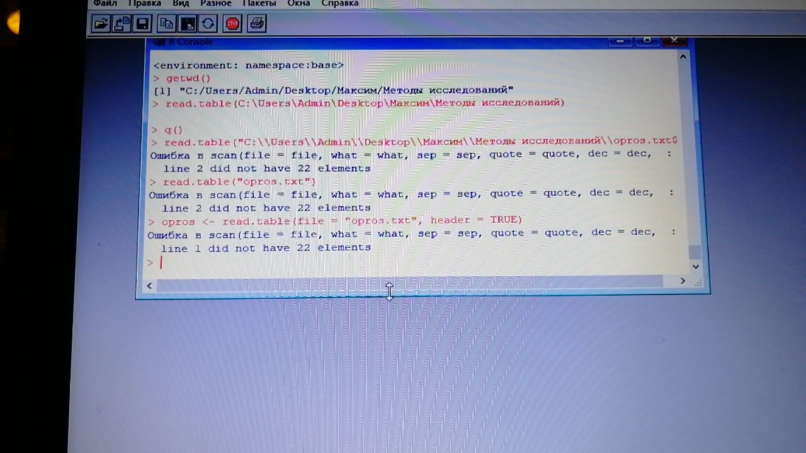Screen dimensions: 806x453
Task: Click the horizontal scroll right arrow
Action: coord(683,281)
